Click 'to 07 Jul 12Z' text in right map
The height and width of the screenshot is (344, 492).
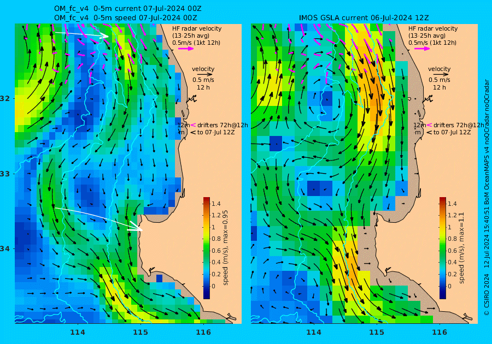coord(452,132)
